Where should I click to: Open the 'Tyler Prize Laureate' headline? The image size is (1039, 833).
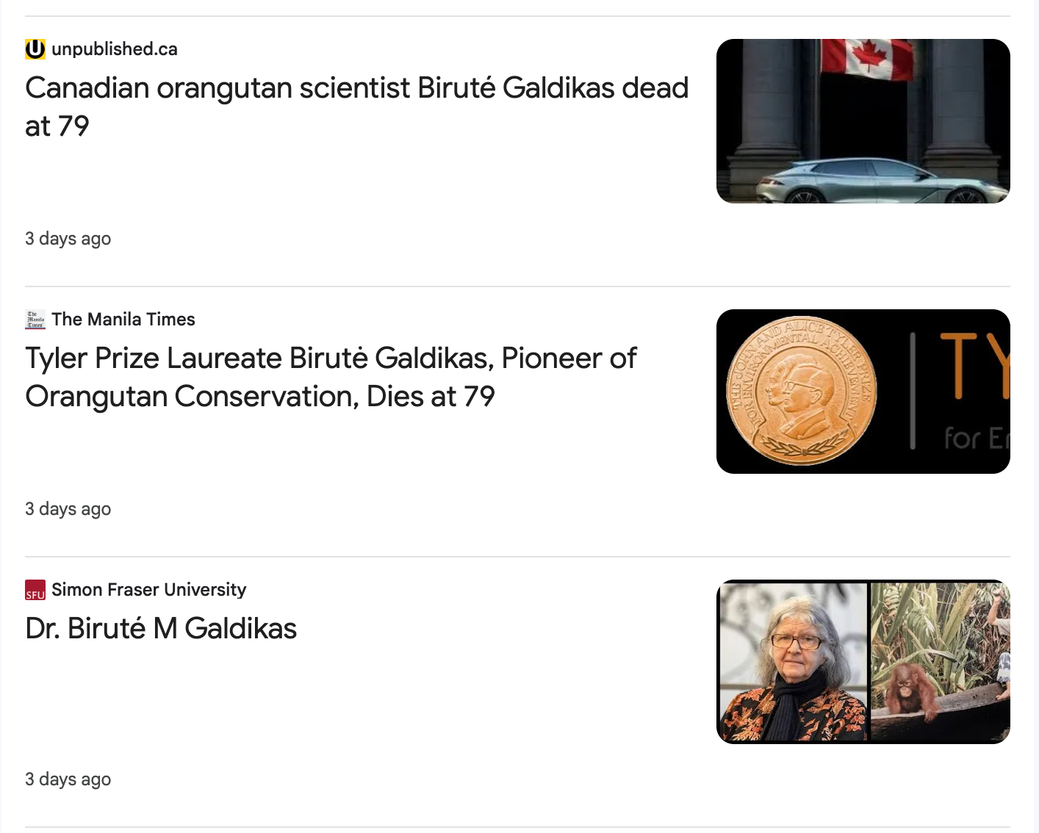point(331,359)
